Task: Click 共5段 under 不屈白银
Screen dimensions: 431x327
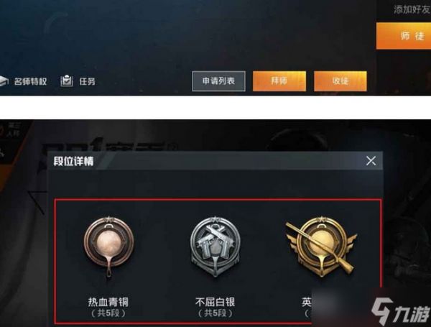Action: click(x=215, y=313)
